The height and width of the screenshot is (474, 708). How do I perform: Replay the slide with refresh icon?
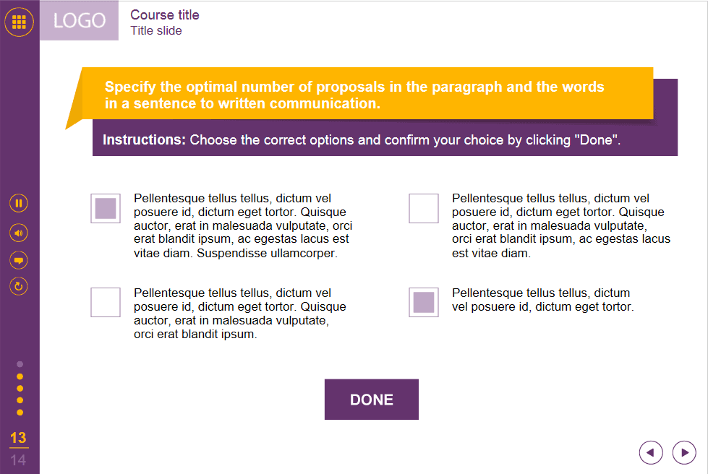[20, 286]
